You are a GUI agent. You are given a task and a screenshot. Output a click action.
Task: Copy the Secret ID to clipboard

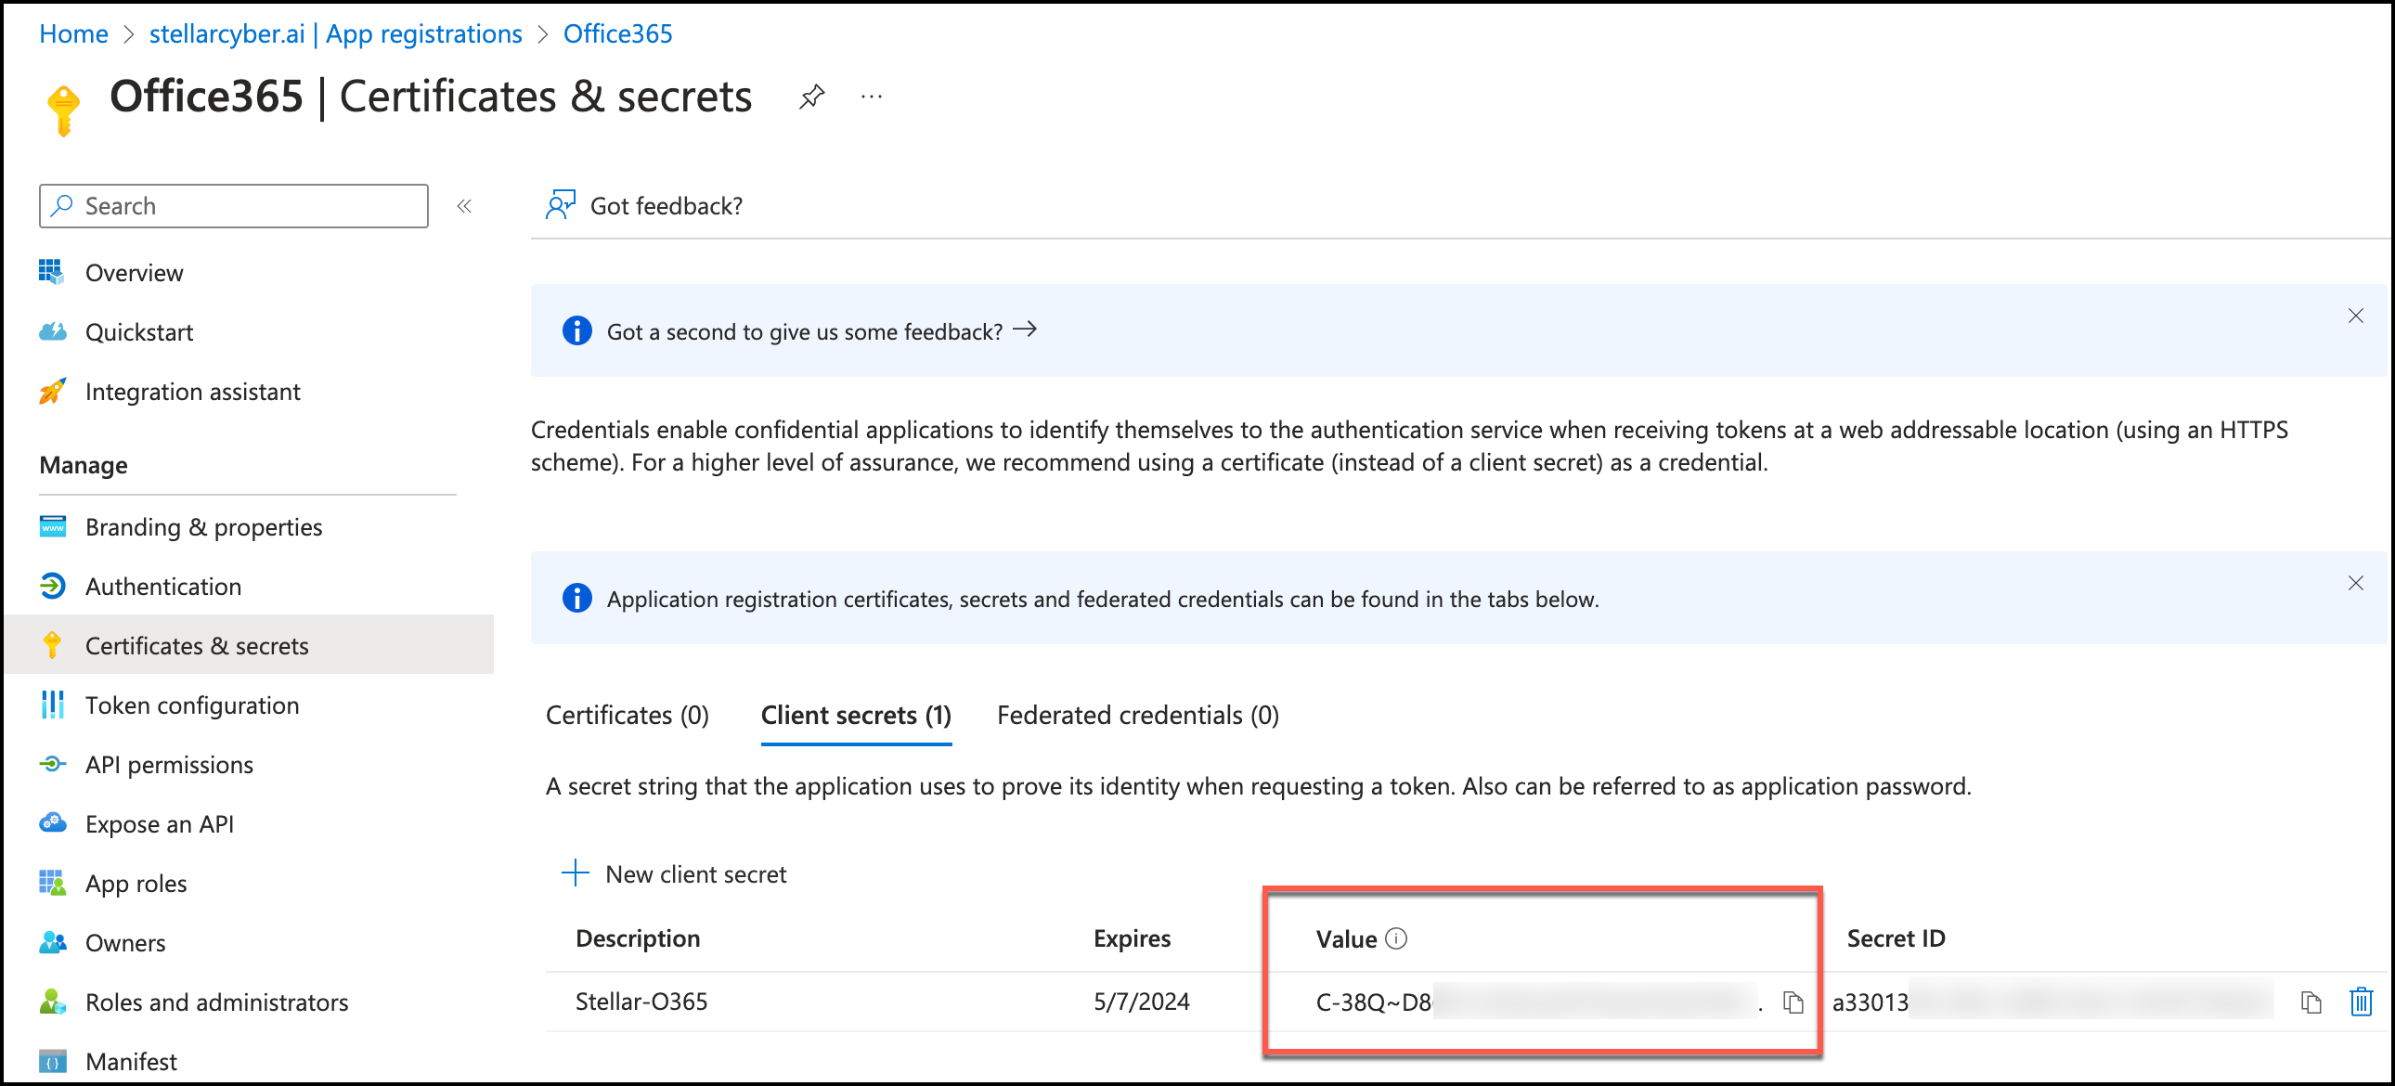point(2311,1002)
